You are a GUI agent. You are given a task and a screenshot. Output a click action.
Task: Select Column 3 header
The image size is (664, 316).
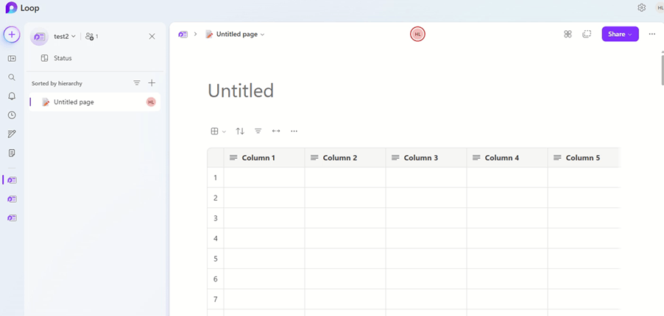coord(426,158)
